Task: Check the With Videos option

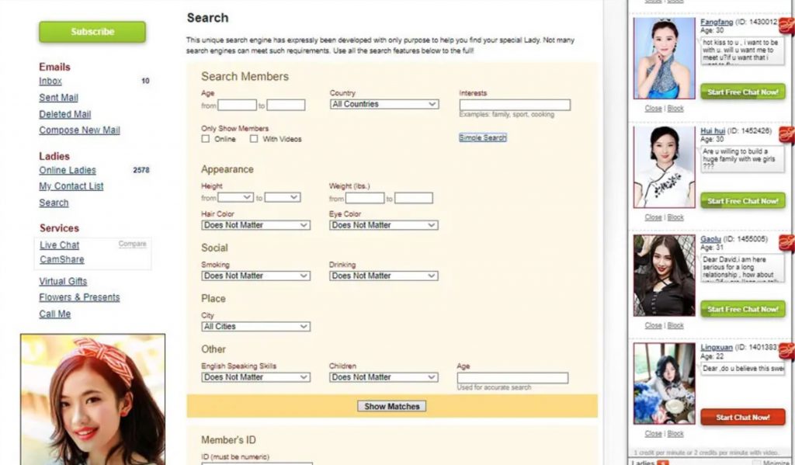Action: 254,139
